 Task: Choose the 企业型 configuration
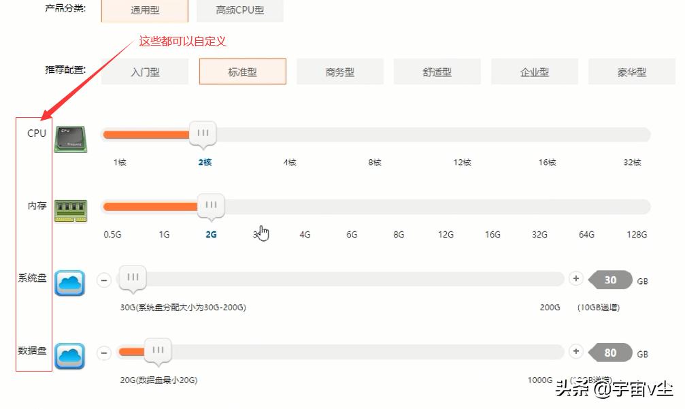tap(534, 71)
